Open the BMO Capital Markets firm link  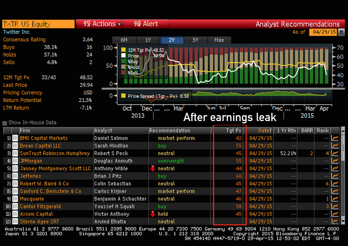click(x=44, y=138)
